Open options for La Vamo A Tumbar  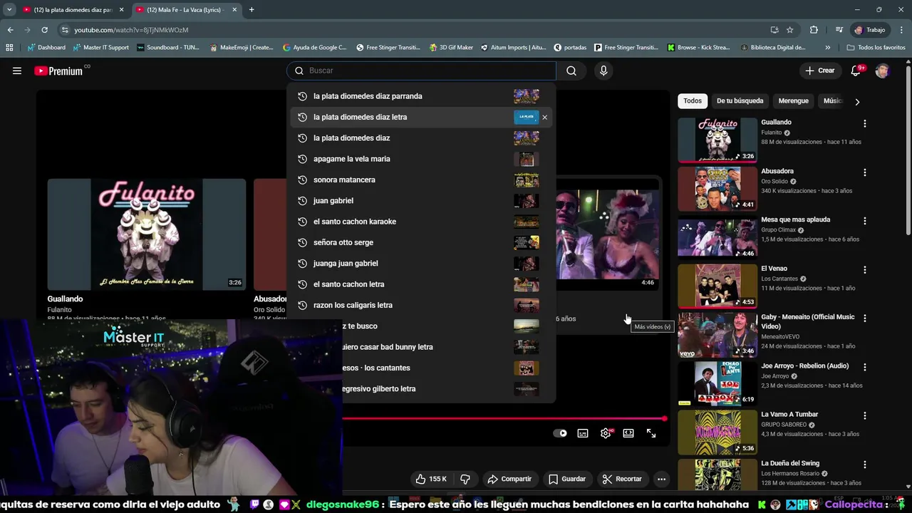point(865,415)
